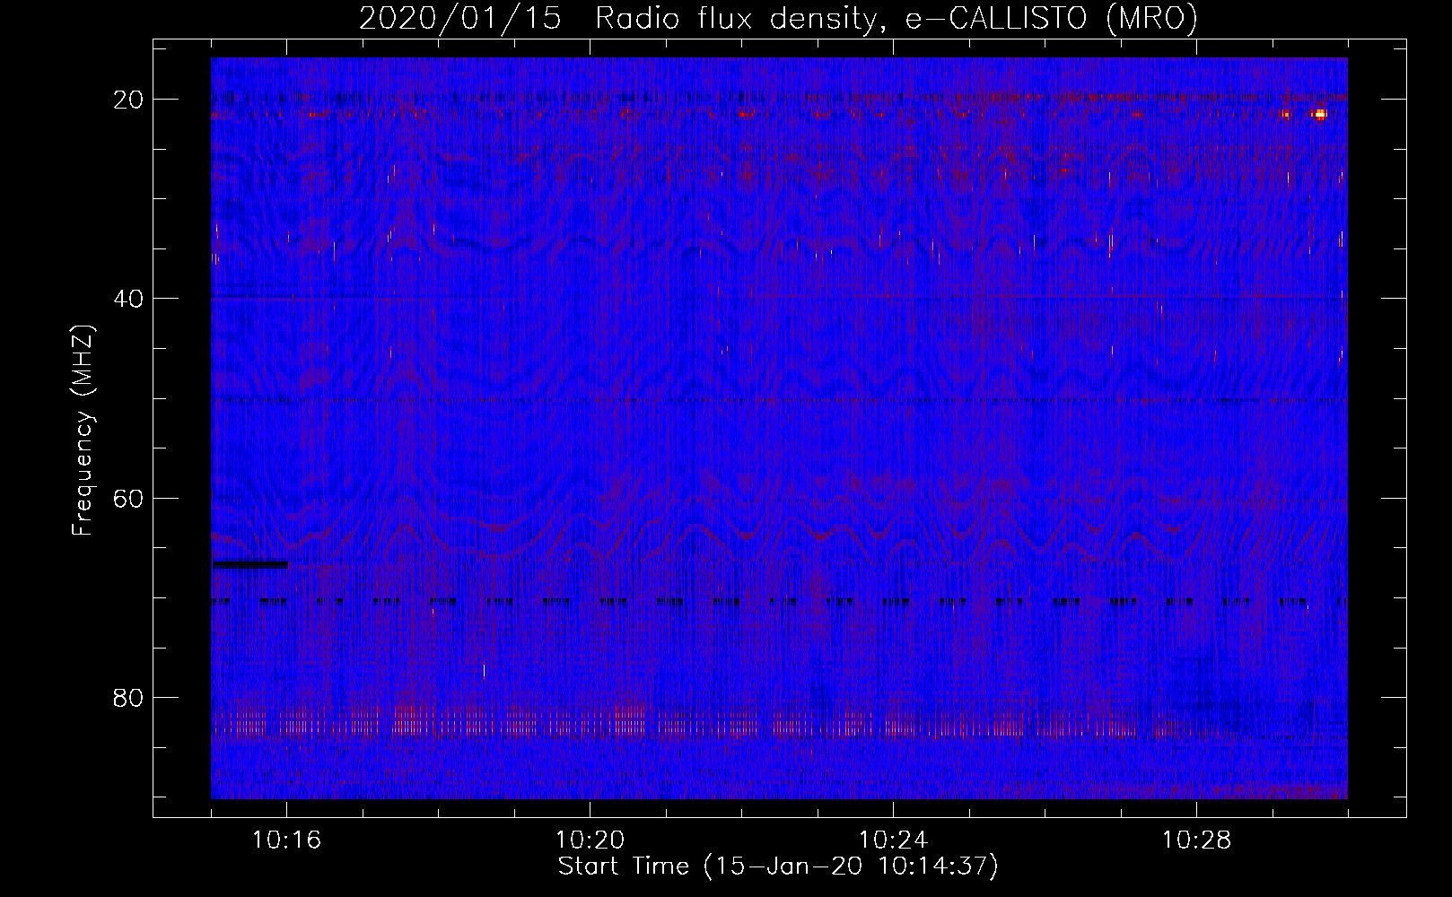Click the 10:28 time tick label

[x=1196, y=840]
